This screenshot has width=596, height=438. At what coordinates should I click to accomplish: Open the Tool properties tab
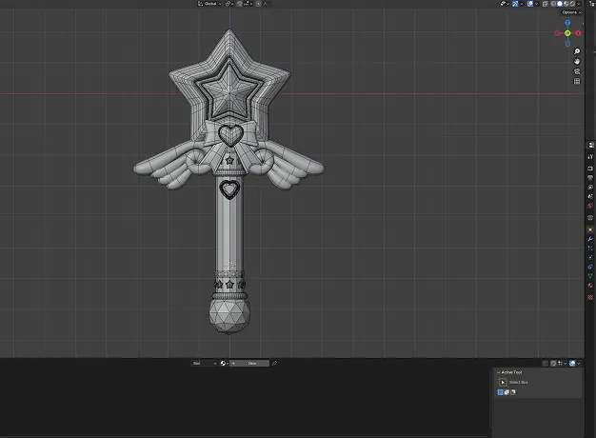(590, 157)
